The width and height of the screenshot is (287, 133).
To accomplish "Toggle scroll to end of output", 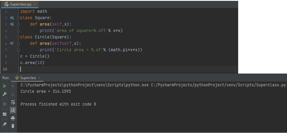I will tap(13, 110).
